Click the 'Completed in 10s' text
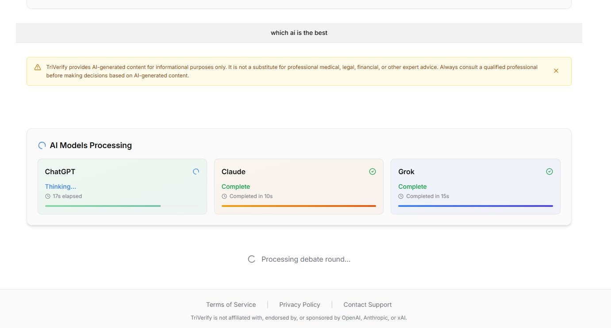Viewport: 611px width, 328px height. click(251, 196)
